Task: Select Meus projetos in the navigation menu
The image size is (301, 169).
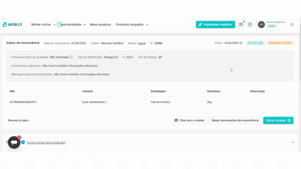Action: click(x=100, y=24)
